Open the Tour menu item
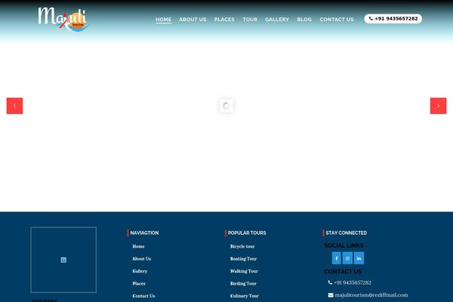453x302 pixels. (x=250, y=20)
